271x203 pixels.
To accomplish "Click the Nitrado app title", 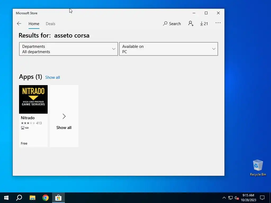I will [x=28, y=118].
